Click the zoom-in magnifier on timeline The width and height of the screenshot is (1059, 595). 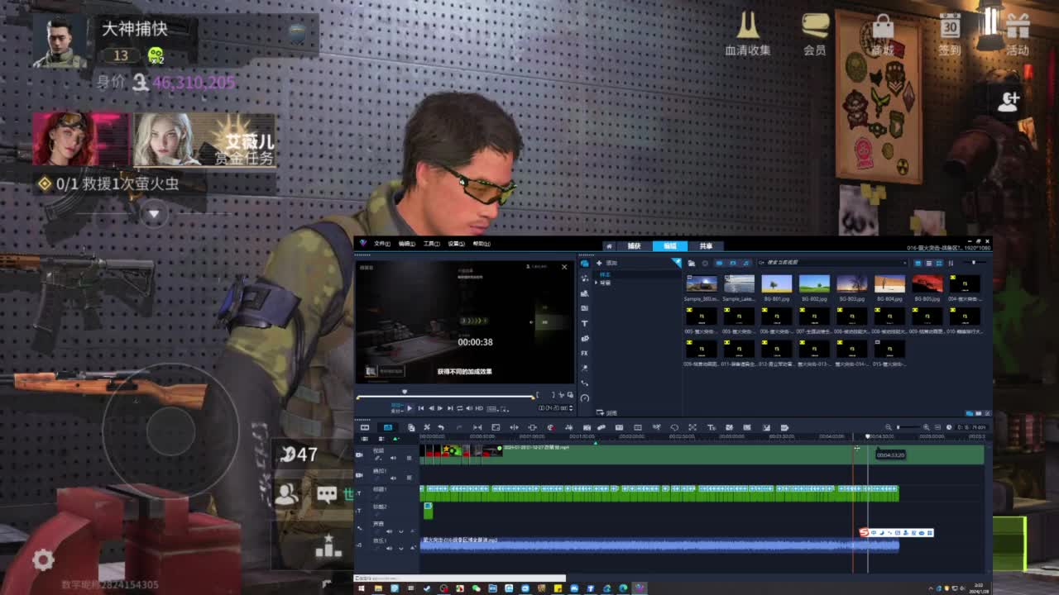pos(926,427)
